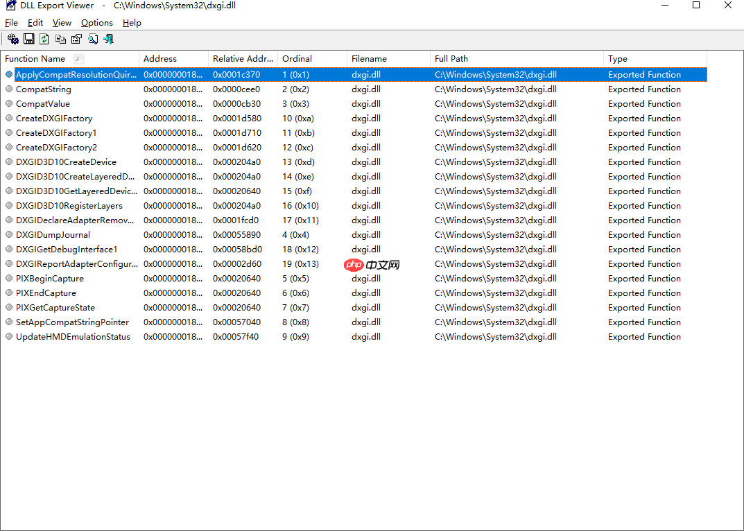This screenshot has width=744, height=531.
Task: Click the Find magnifier toolbar icon
Action: pyautogui.click(x=93, y=39)
